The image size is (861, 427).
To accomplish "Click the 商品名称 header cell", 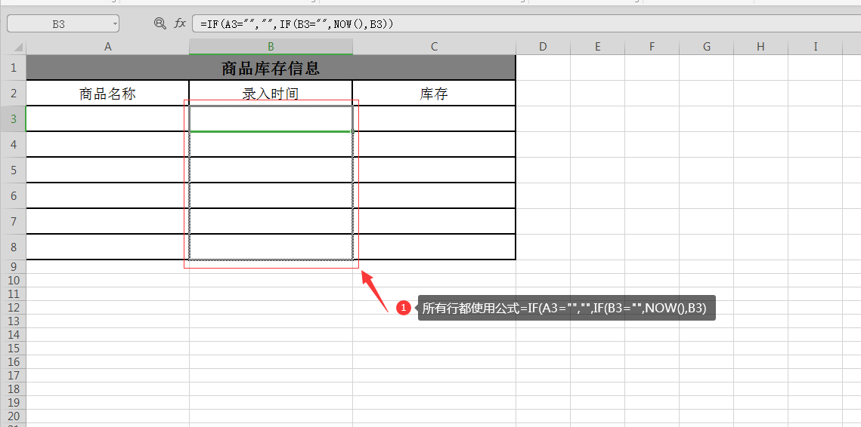I will pyautogui.click(x=107, y=94).
